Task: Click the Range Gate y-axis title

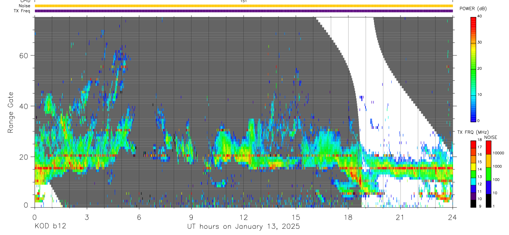Action: (10, 112)
